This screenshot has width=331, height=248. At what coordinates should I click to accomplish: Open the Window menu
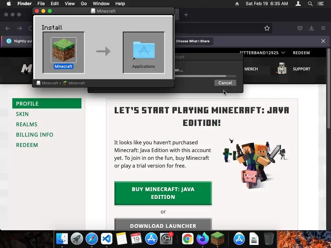tap(101, 4)
